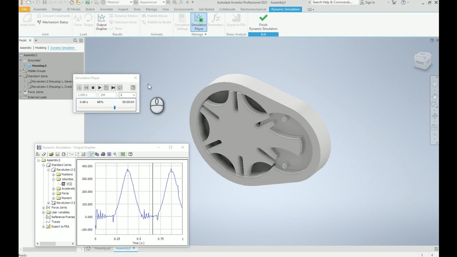Select Reference Frames in Output Grapher tree
457x257 pixels.
point(63,217)
